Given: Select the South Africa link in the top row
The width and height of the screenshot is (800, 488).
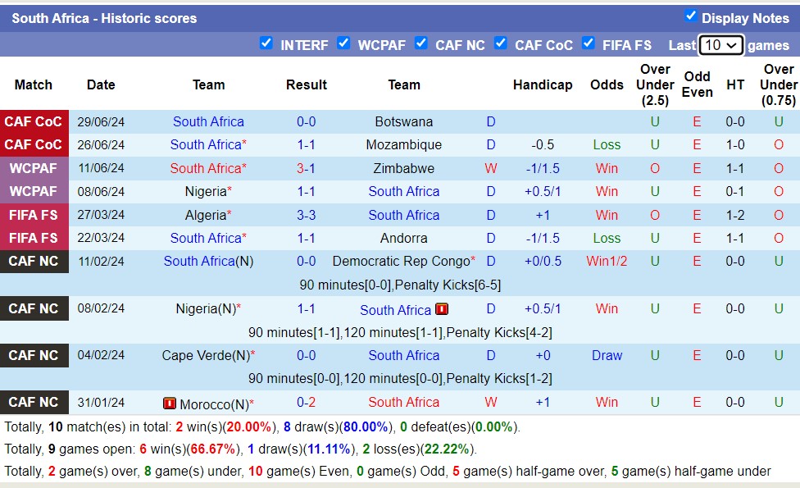Looking at the screenshot, I should [208, 121].
